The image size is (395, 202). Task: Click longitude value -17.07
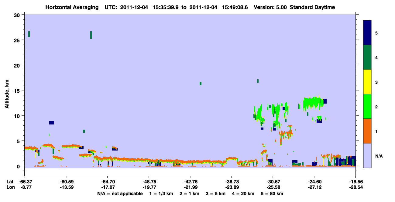coord(108,187)
